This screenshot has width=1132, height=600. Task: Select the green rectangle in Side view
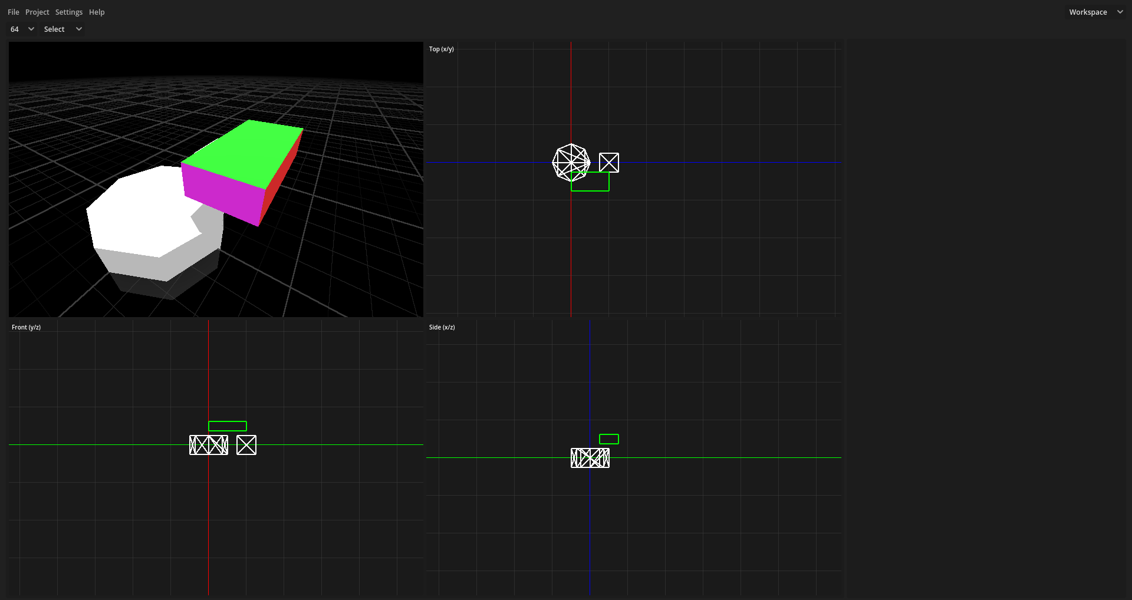point(609,439)
